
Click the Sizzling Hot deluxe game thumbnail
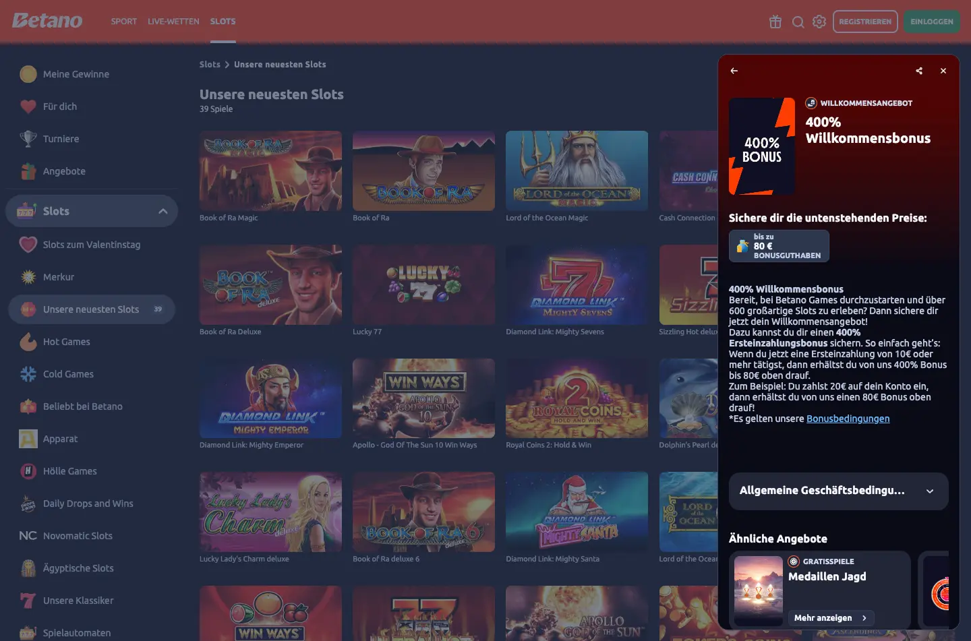click(688, 284)
